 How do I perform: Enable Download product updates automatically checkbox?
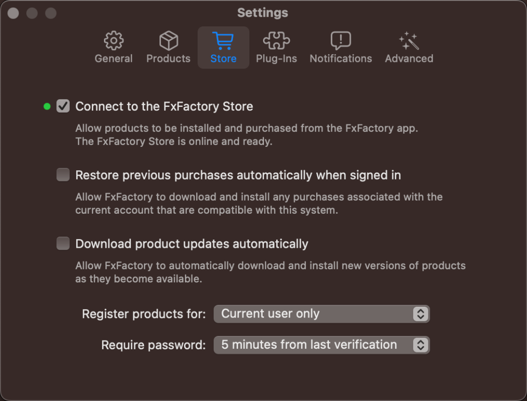[63, 243]
